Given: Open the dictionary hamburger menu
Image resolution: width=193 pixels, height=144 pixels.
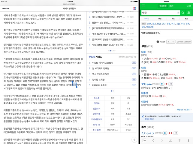Looking at the screenshot, I should pyautogui.click(x=143, y=6).
